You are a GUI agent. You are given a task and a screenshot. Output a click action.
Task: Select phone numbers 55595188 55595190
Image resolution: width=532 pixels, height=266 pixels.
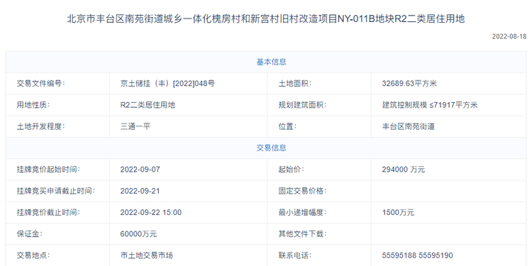[x=417, y=255]
